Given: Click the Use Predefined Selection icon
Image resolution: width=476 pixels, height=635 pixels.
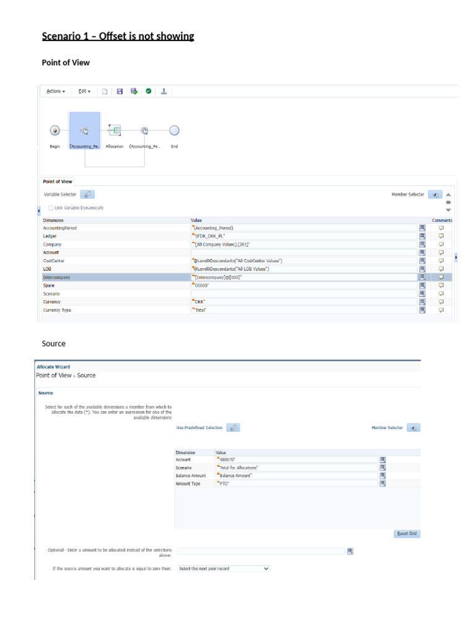Looking at the screenshot, I should point(233,428).
